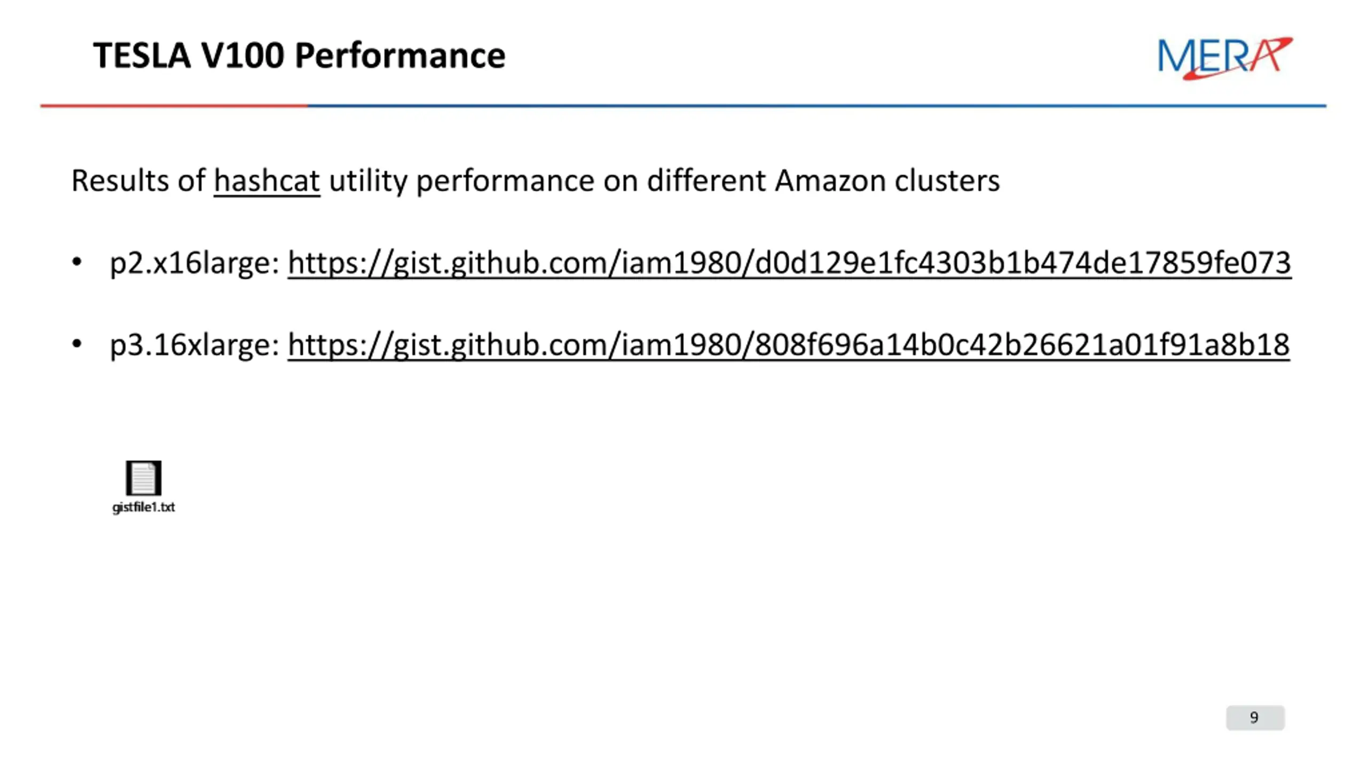
Task: Click the underlined hashcat word
Action: pyautogui.click(x=267, y=181)
